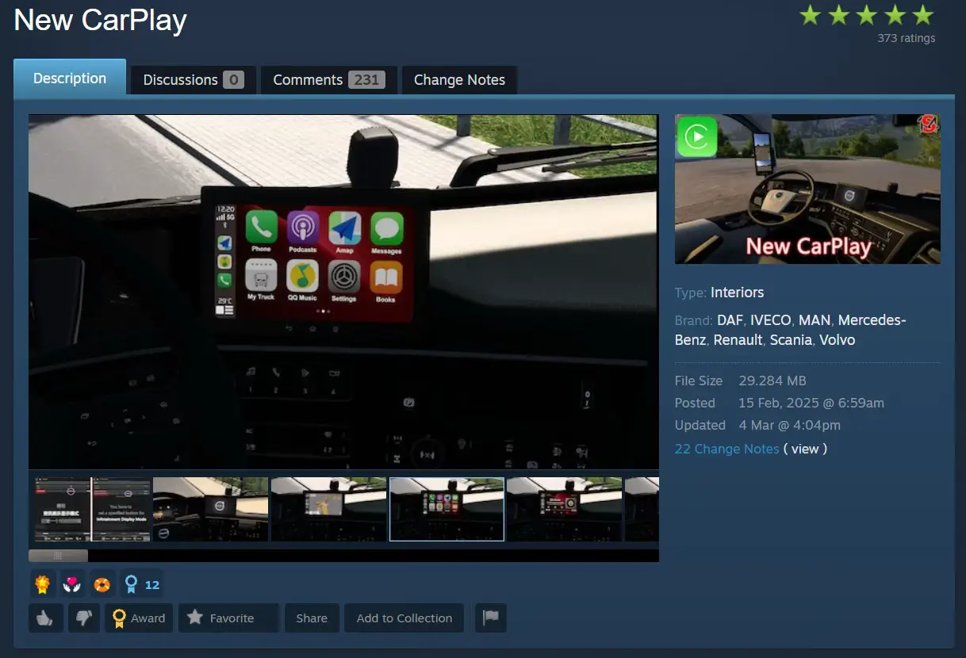Click Add to Collection button
This screenshot has width=966, height=658.
(404, 618)
